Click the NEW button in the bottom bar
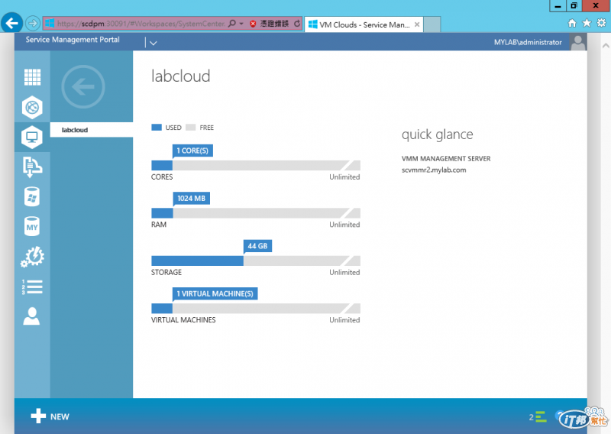Image resolution: width=611 pixels, height=434 pixels. [x=50, y=416]
